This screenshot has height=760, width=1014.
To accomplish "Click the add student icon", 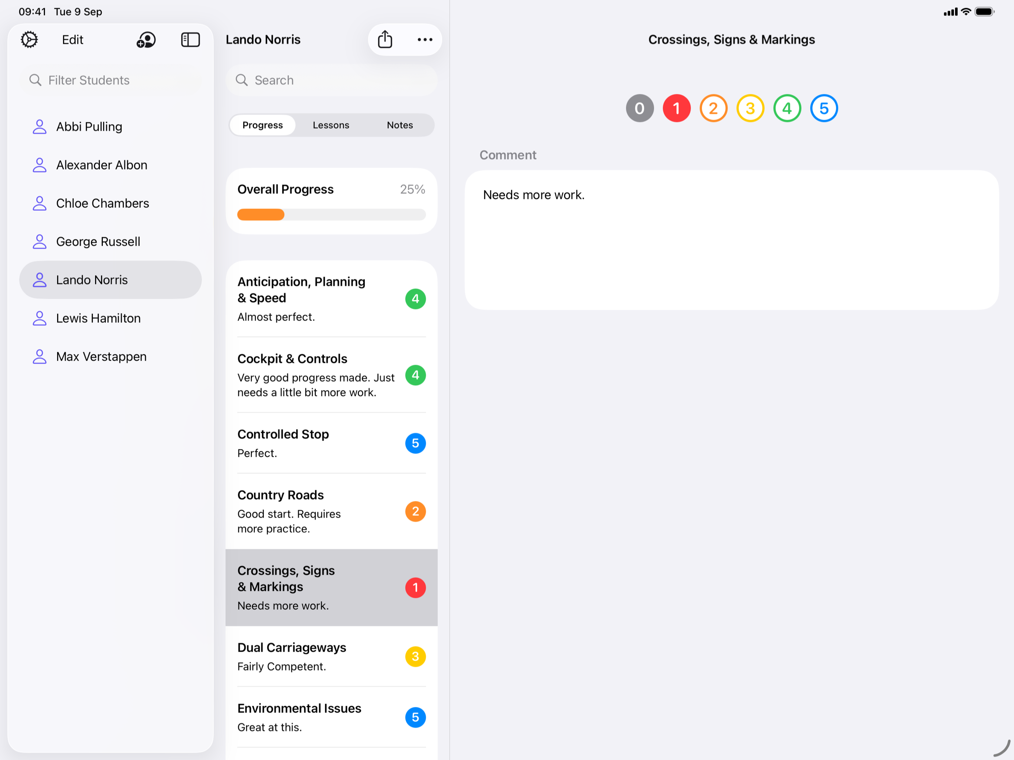I will click(146, 40).
